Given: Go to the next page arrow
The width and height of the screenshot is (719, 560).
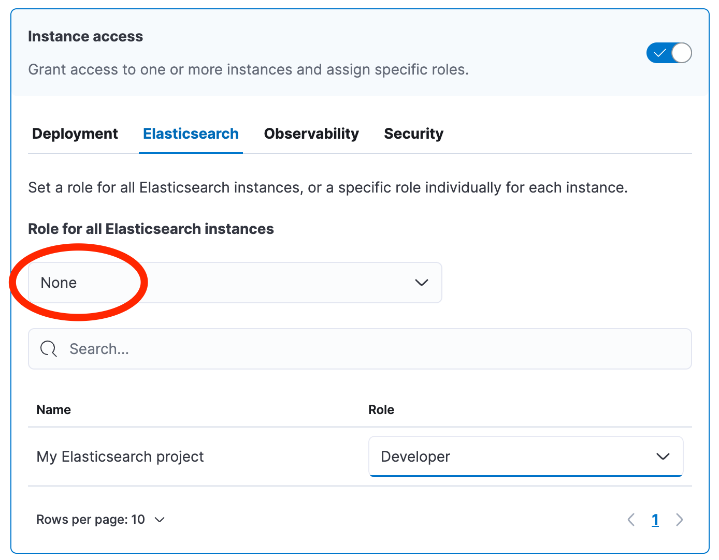Looking at the screenshot, I should point(680,520).
